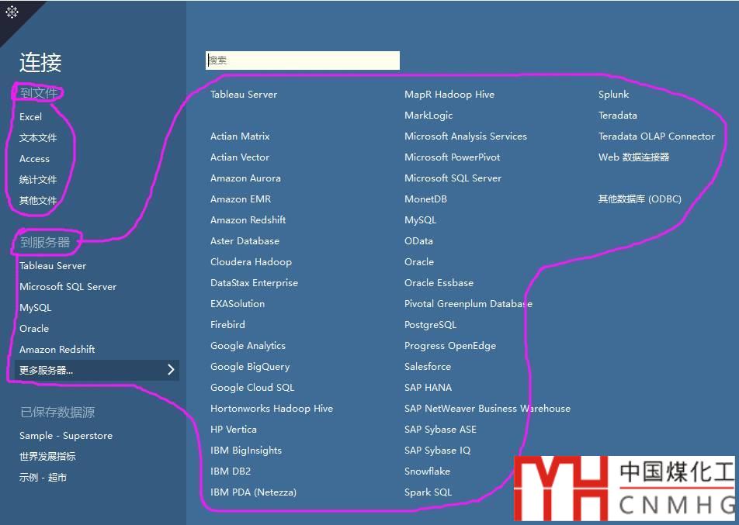Open saved data source 示例 - 超市
Image resolution: width=739 pixels, height=525 pixels.
43,477
